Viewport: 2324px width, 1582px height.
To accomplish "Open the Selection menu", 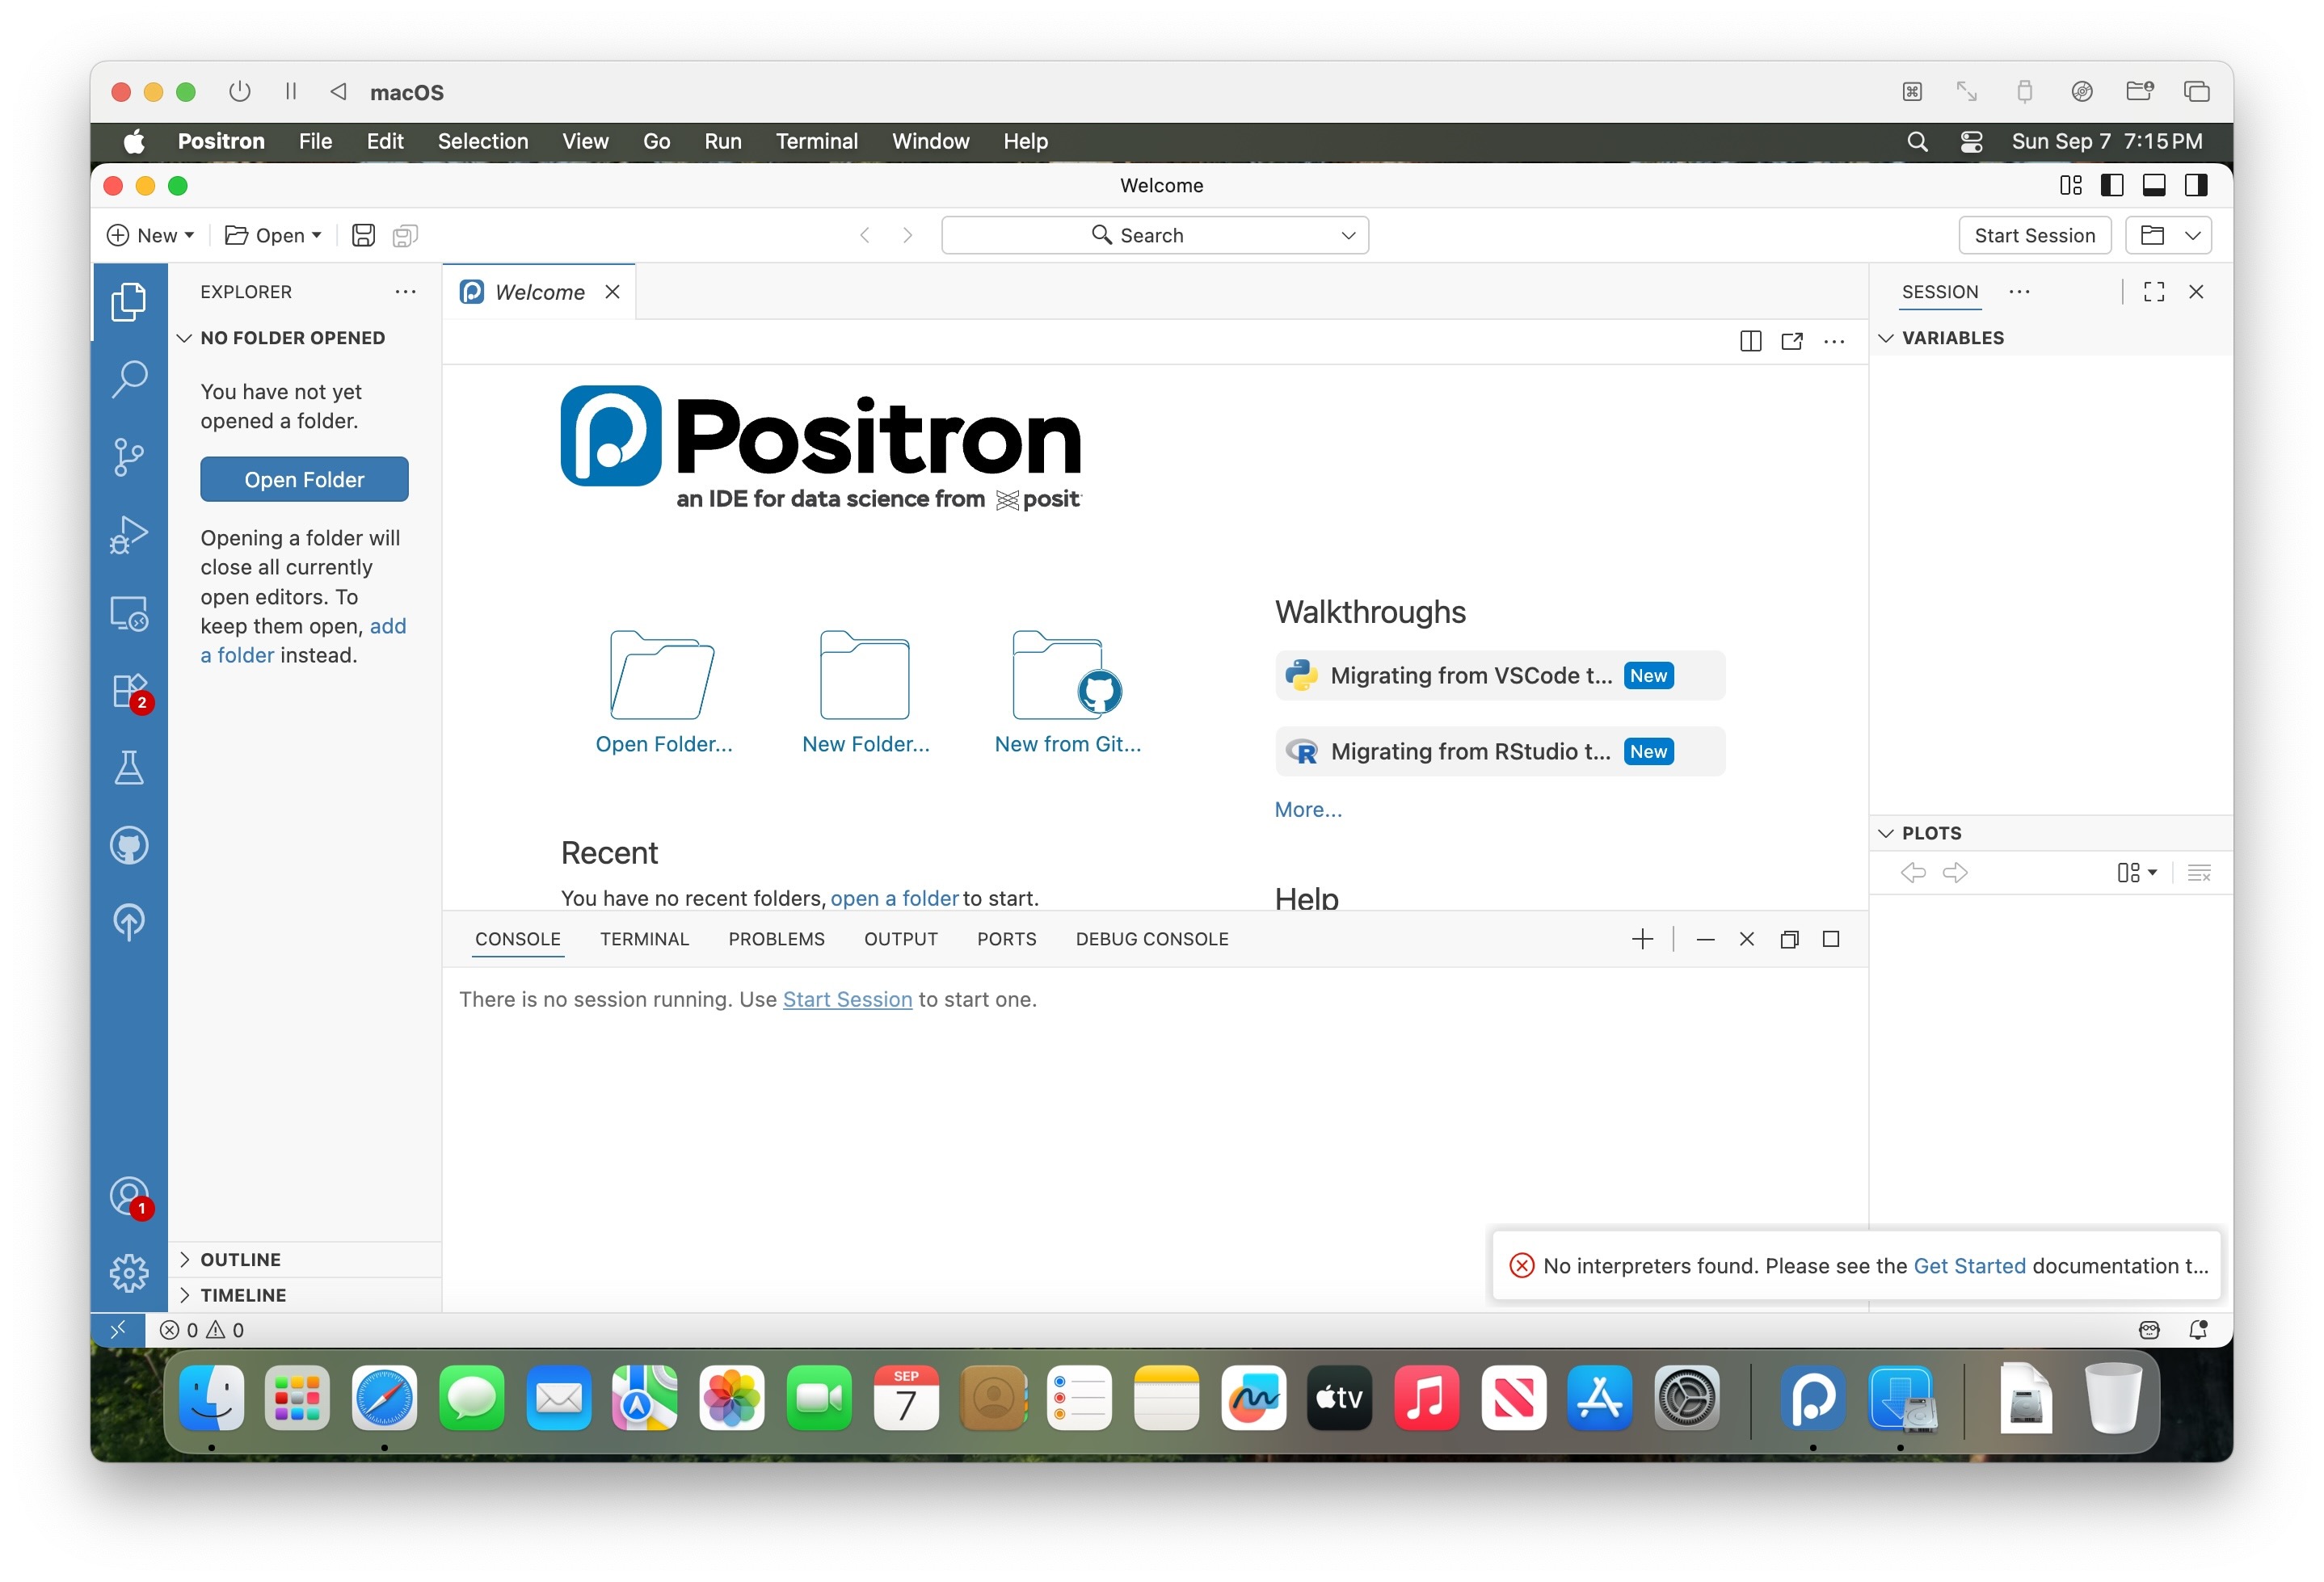I will (x=483, y=141).
